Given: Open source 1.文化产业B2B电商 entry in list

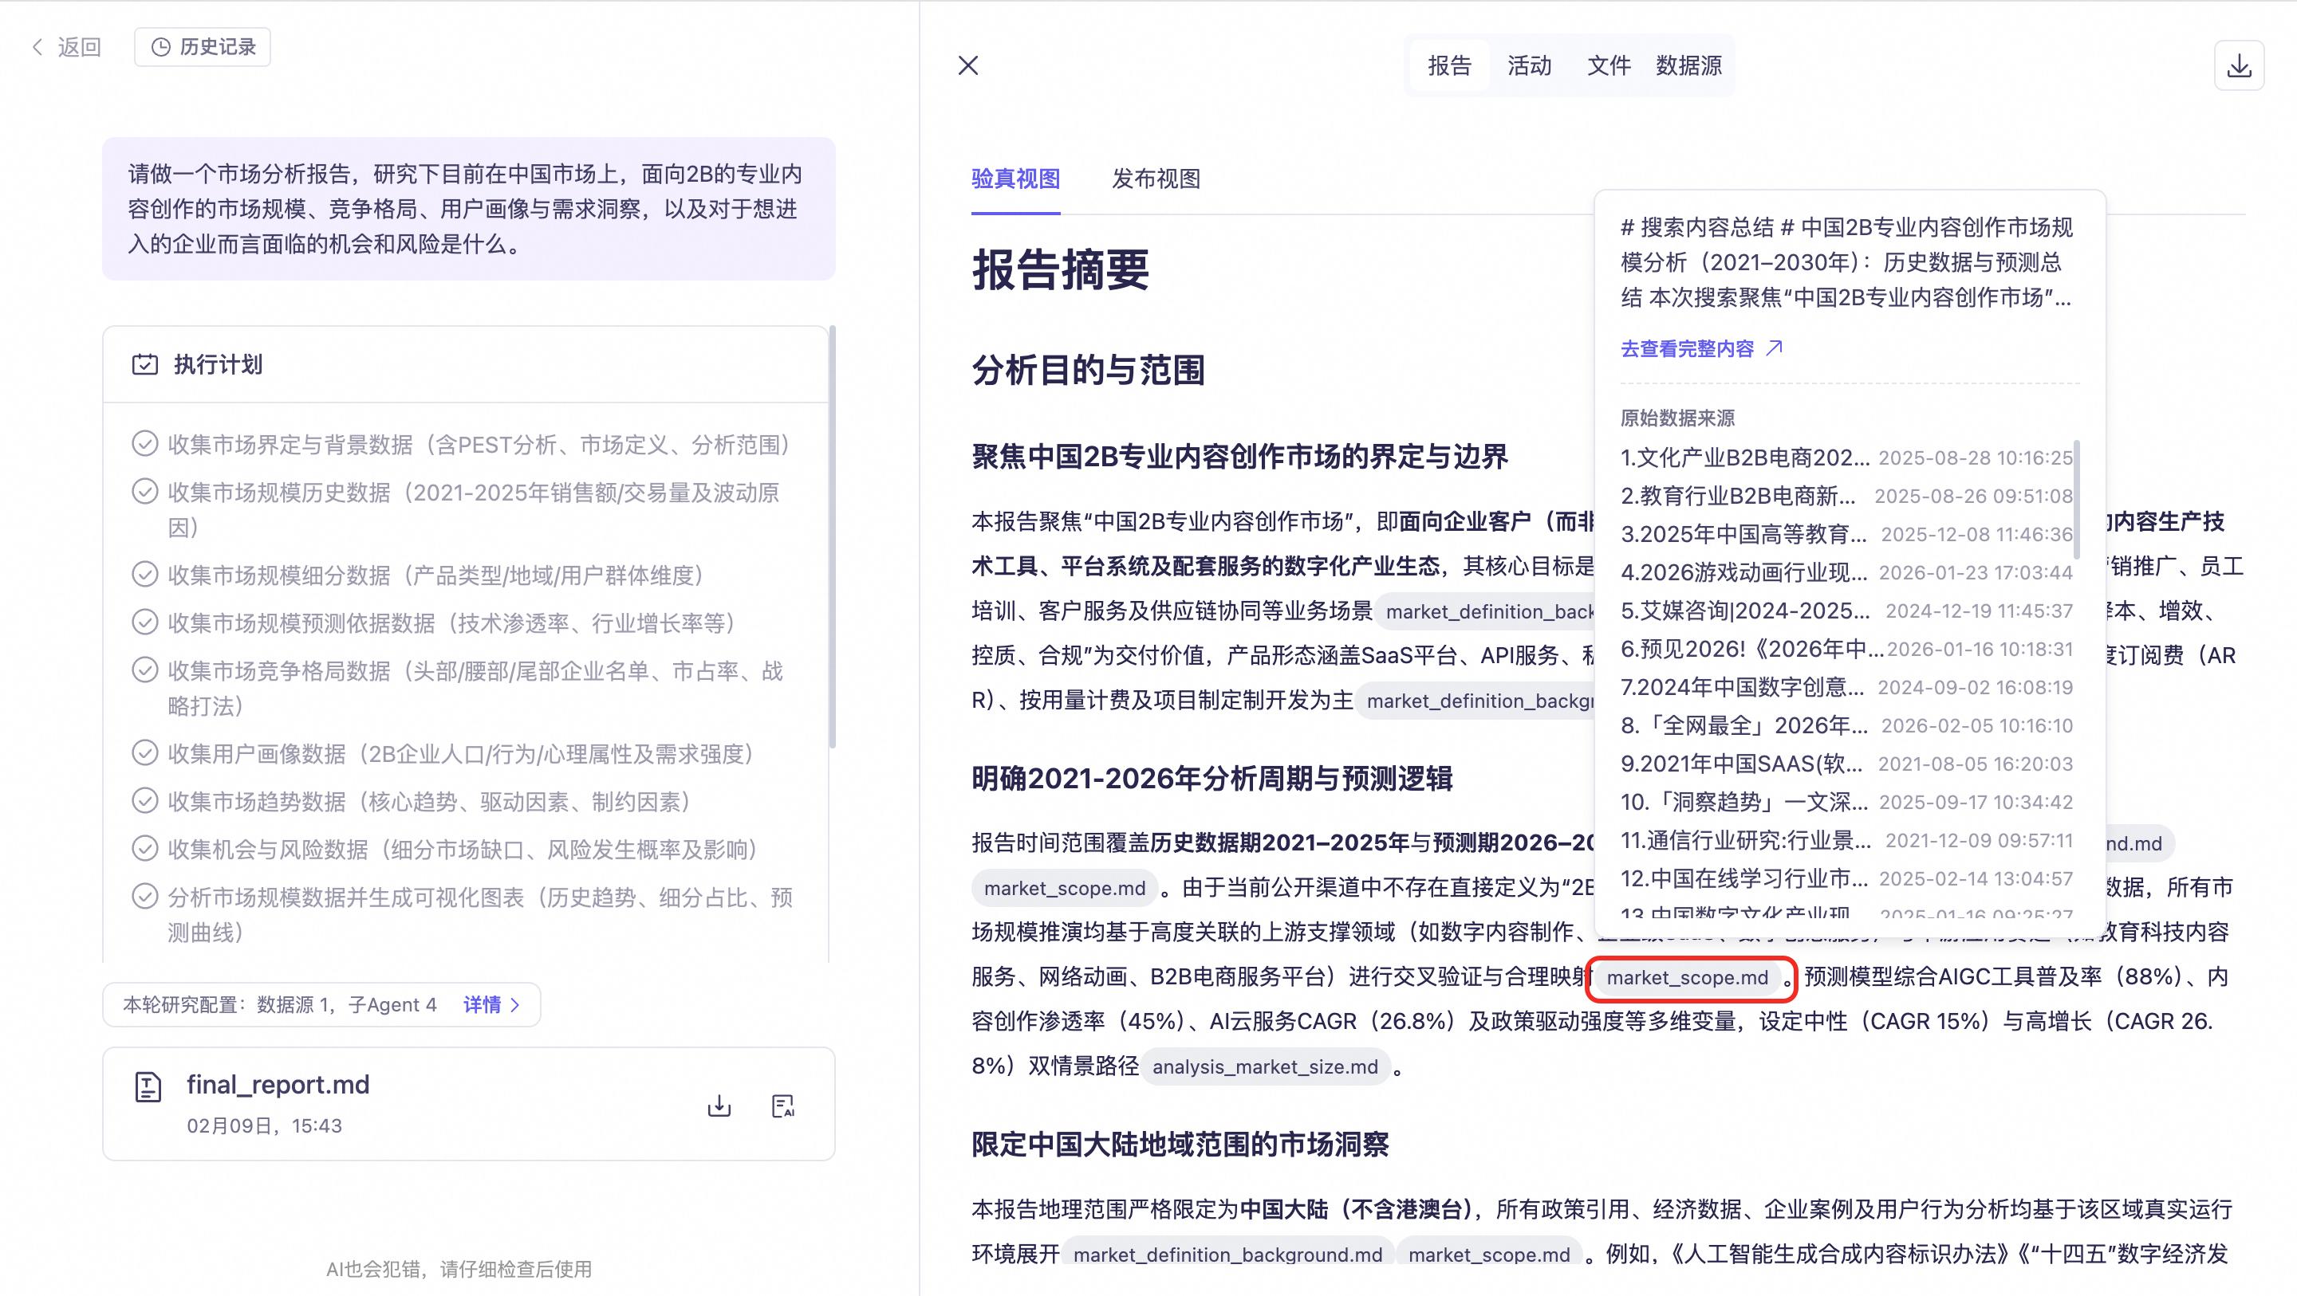Looking at the screenshot, I should [1743, 458].
